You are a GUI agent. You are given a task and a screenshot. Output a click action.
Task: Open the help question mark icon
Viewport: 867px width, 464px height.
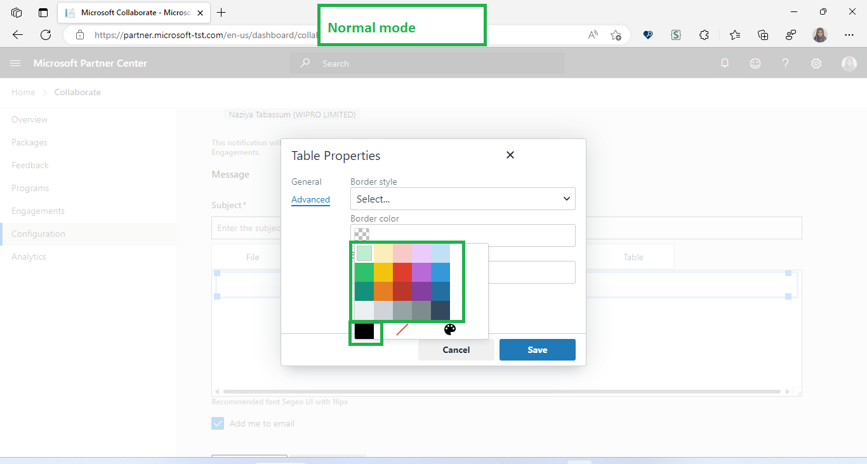[x=785, y=63]
